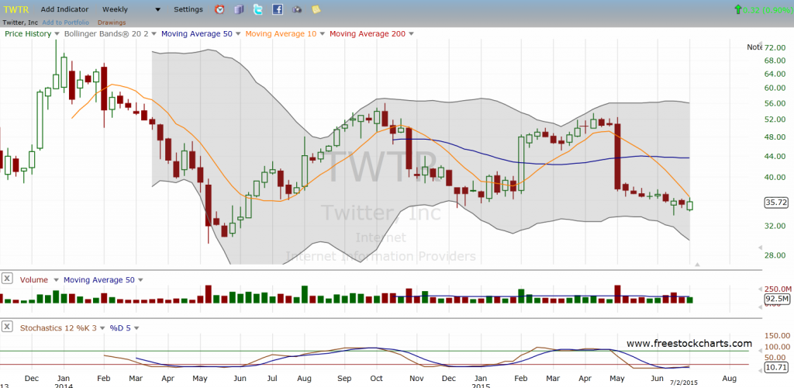Open the Drawings link
Screen dimensions: 794x388
[112, 23]
